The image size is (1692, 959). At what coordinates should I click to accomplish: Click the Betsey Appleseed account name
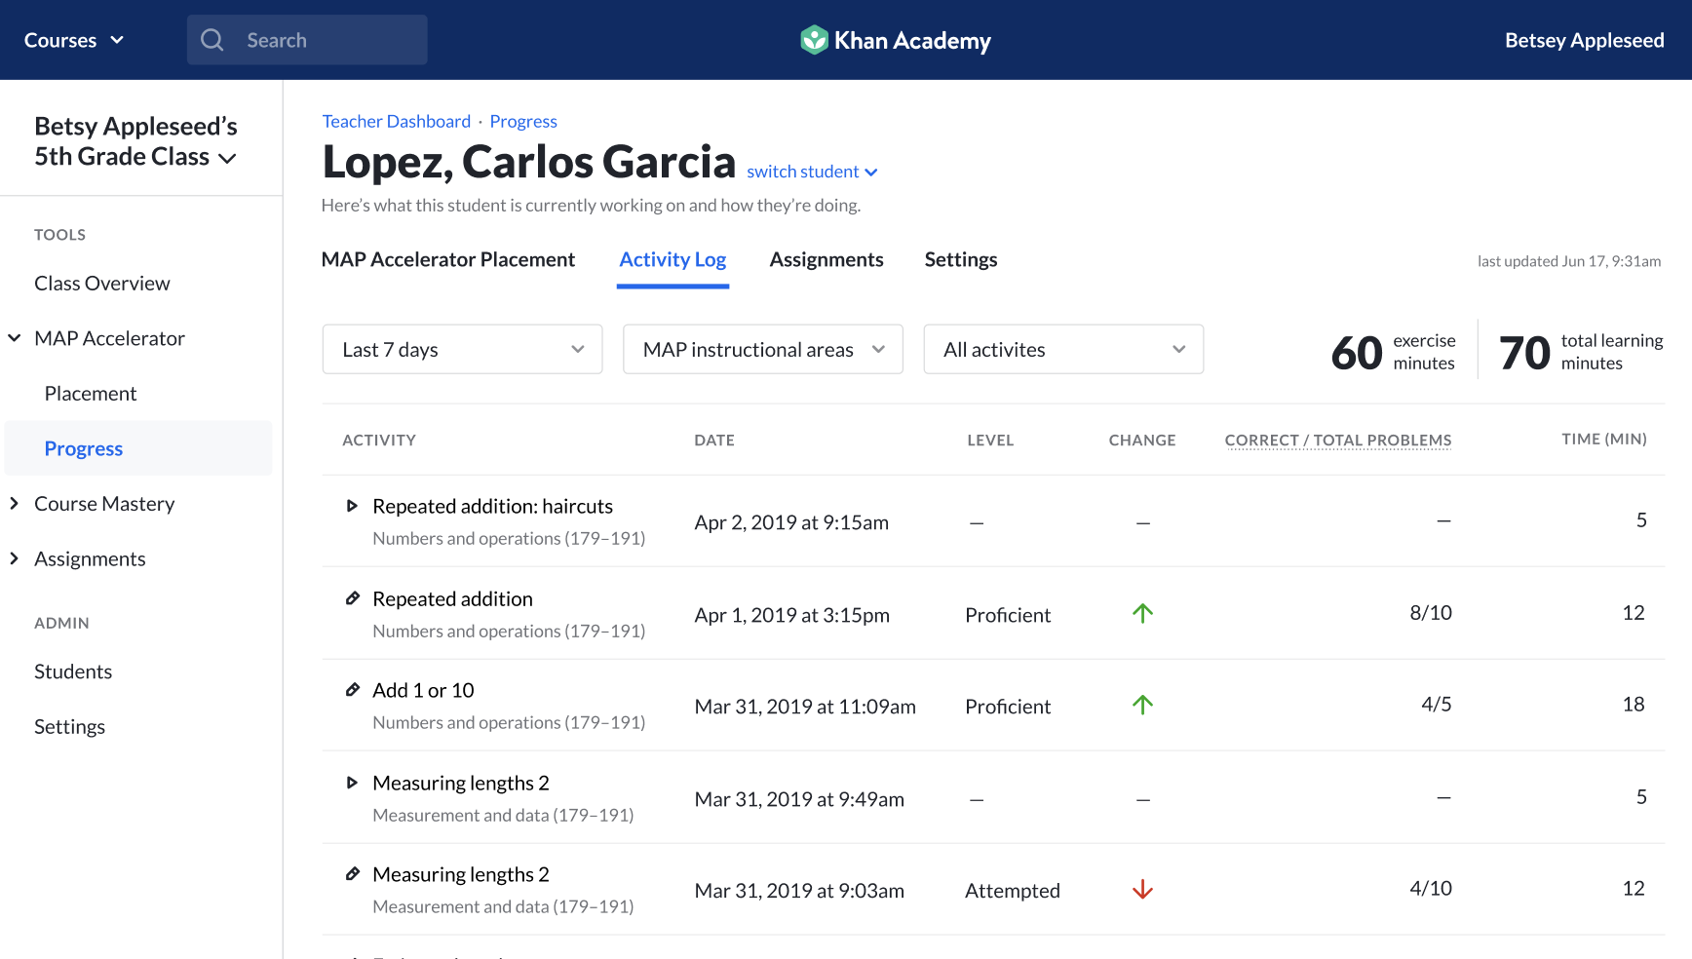click(x=1584, y=40)
